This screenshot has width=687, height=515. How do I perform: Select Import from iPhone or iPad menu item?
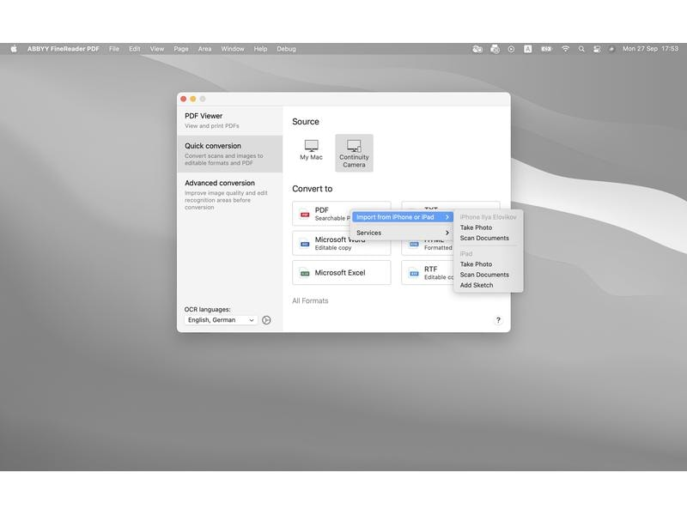[403, 217]
